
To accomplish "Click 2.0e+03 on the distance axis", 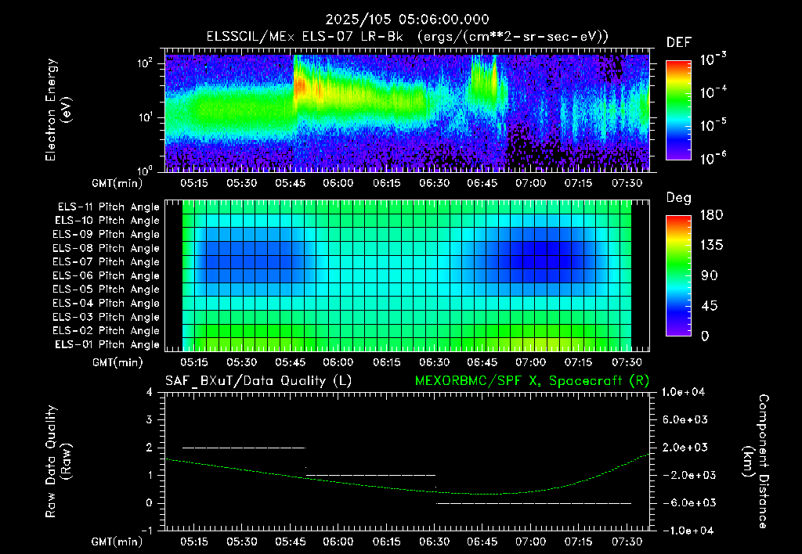I will coord(686,447).
